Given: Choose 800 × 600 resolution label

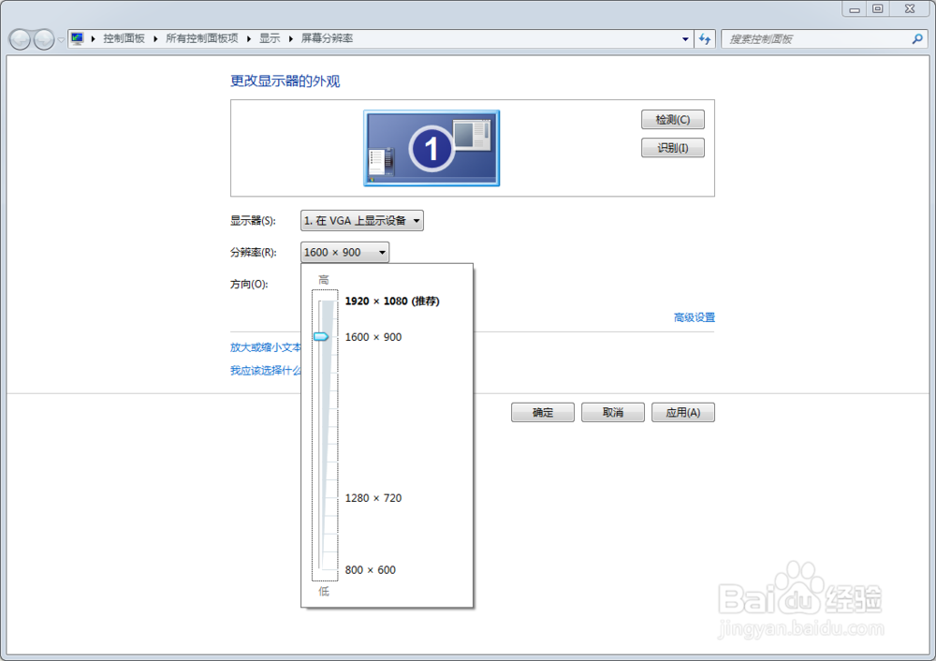Looking at the screenshot, I should point(370,569).
